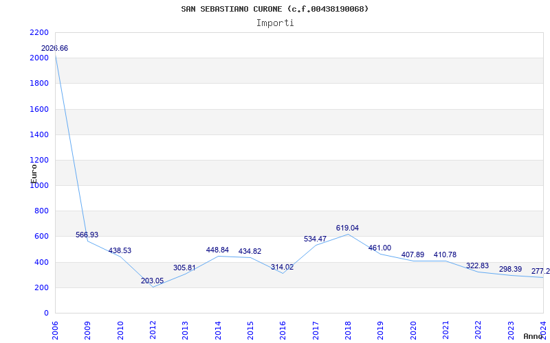550x343 pixels.
Task: Select the 407.89 value label
Action: tap(412, 255)
